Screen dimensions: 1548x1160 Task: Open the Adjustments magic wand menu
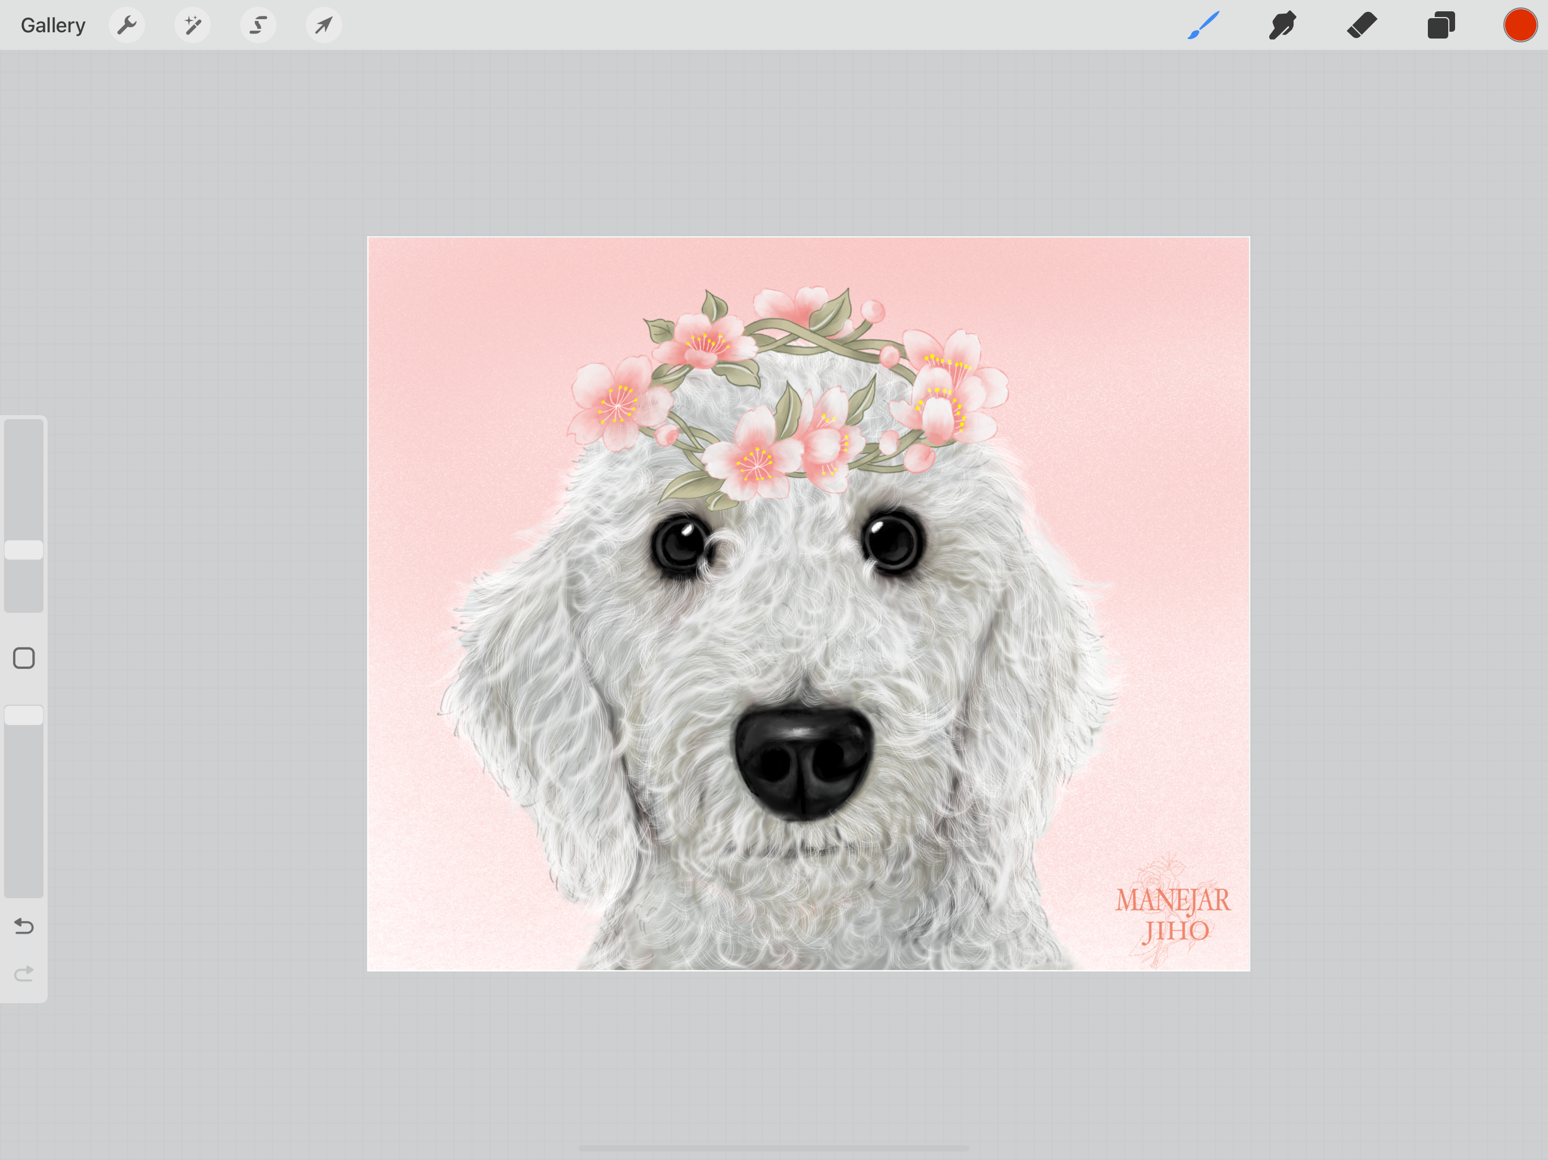point(193,25)
